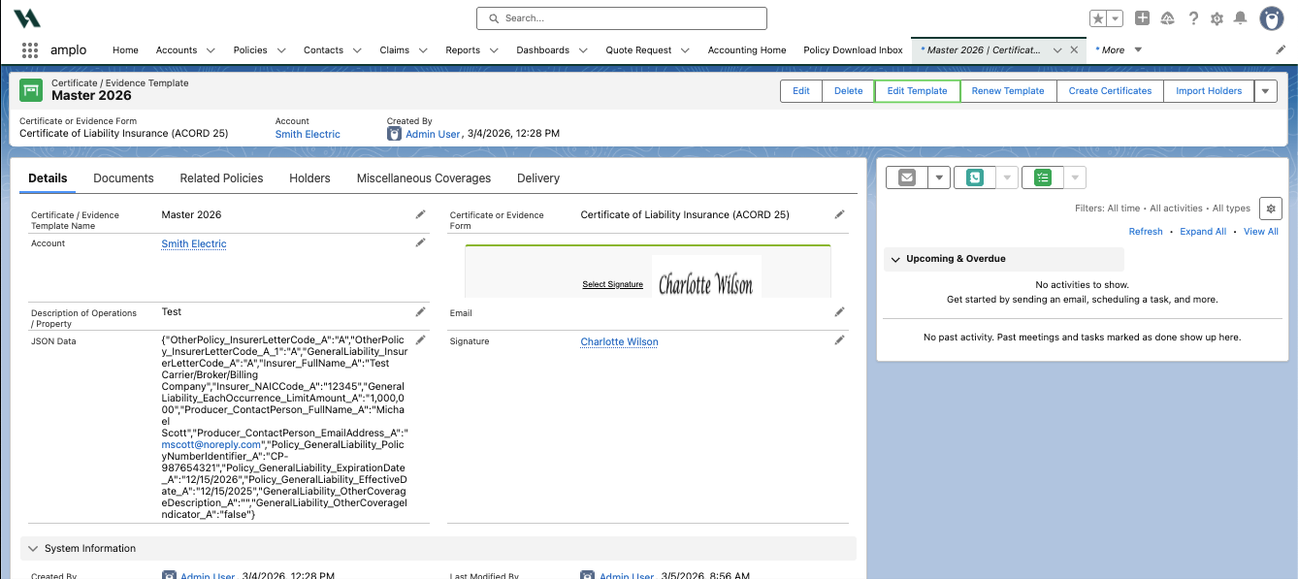
Task: Edit Certificate or Evidence Form pencil icon
Action: pyautogui.click(x=839, y=214)
